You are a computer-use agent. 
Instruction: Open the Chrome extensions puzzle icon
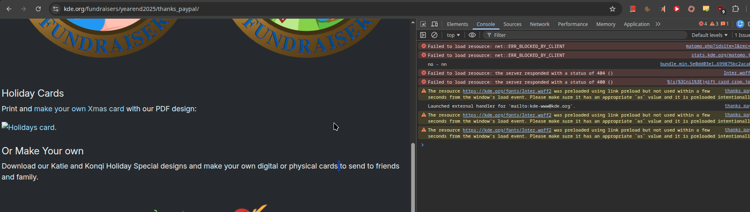(735, 9)
